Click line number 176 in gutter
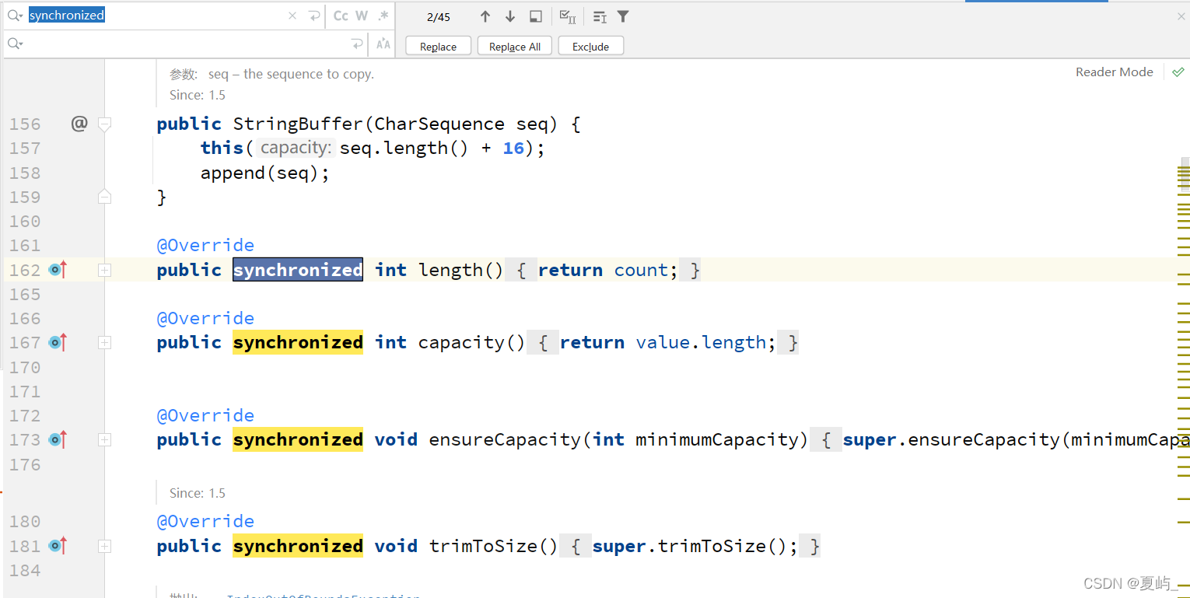Viewport: 1190px width, 598px height. [x=25, y=464]
